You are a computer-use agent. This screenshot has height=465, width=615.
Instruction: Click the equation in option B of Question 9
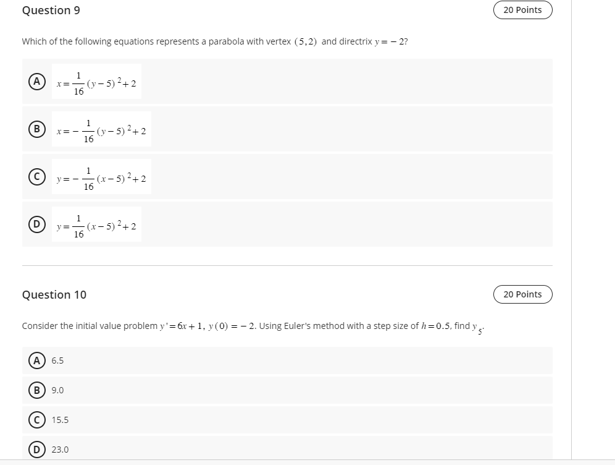coord(102,130)
